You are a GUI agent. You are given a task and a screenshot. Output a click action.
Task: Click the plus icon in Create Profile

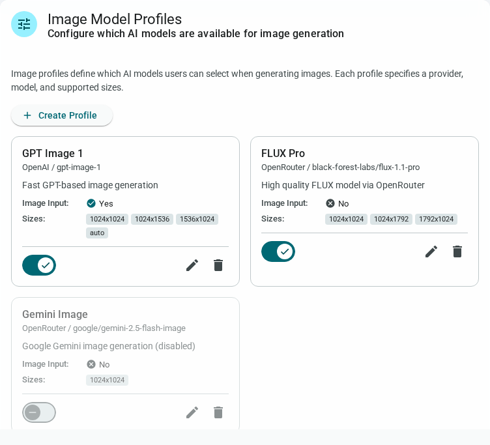point(27,115)
